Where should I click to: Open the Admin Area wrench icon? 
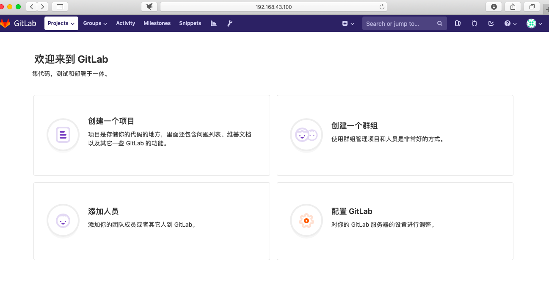coord(230,23)
